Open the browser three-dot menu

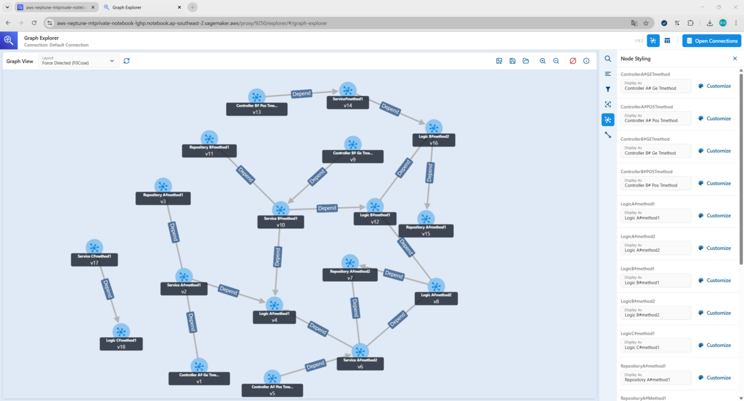click(736, 23)
